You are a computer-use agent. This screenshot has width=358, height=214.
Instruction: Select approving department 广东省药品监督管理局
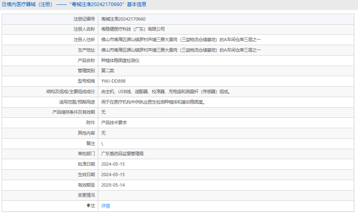tap(122, 154)
